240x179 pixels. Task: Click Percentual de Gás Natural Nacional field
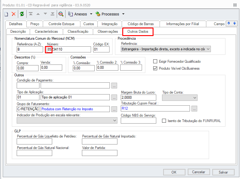(x=35, y=153)
